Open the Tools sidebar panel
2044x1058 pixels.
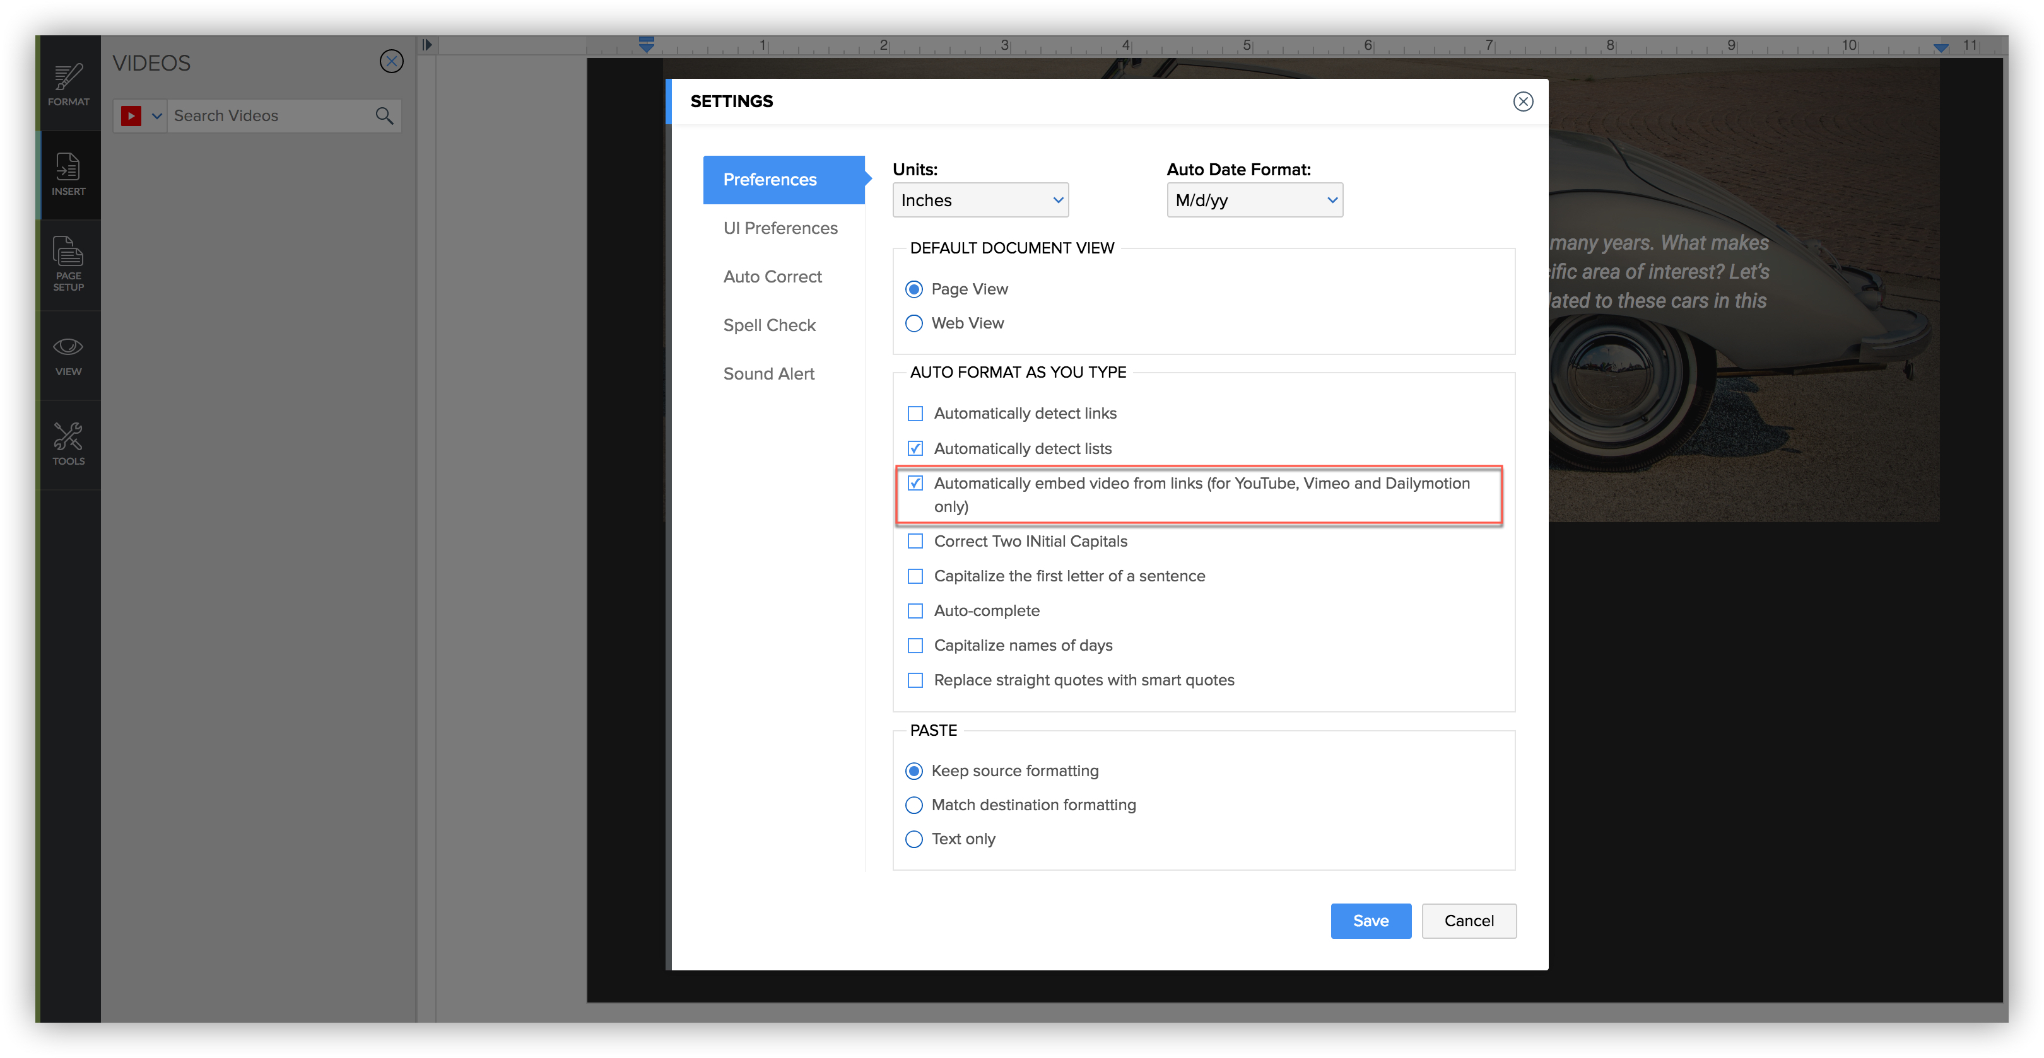[68, 444]
